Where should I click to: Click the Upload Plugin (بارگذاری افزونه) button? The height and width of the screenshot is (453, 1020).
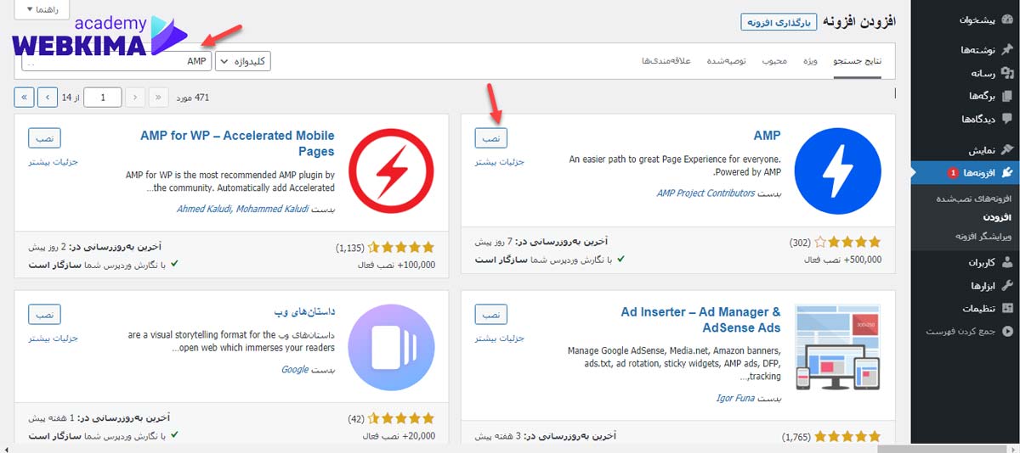pos(778,22)
